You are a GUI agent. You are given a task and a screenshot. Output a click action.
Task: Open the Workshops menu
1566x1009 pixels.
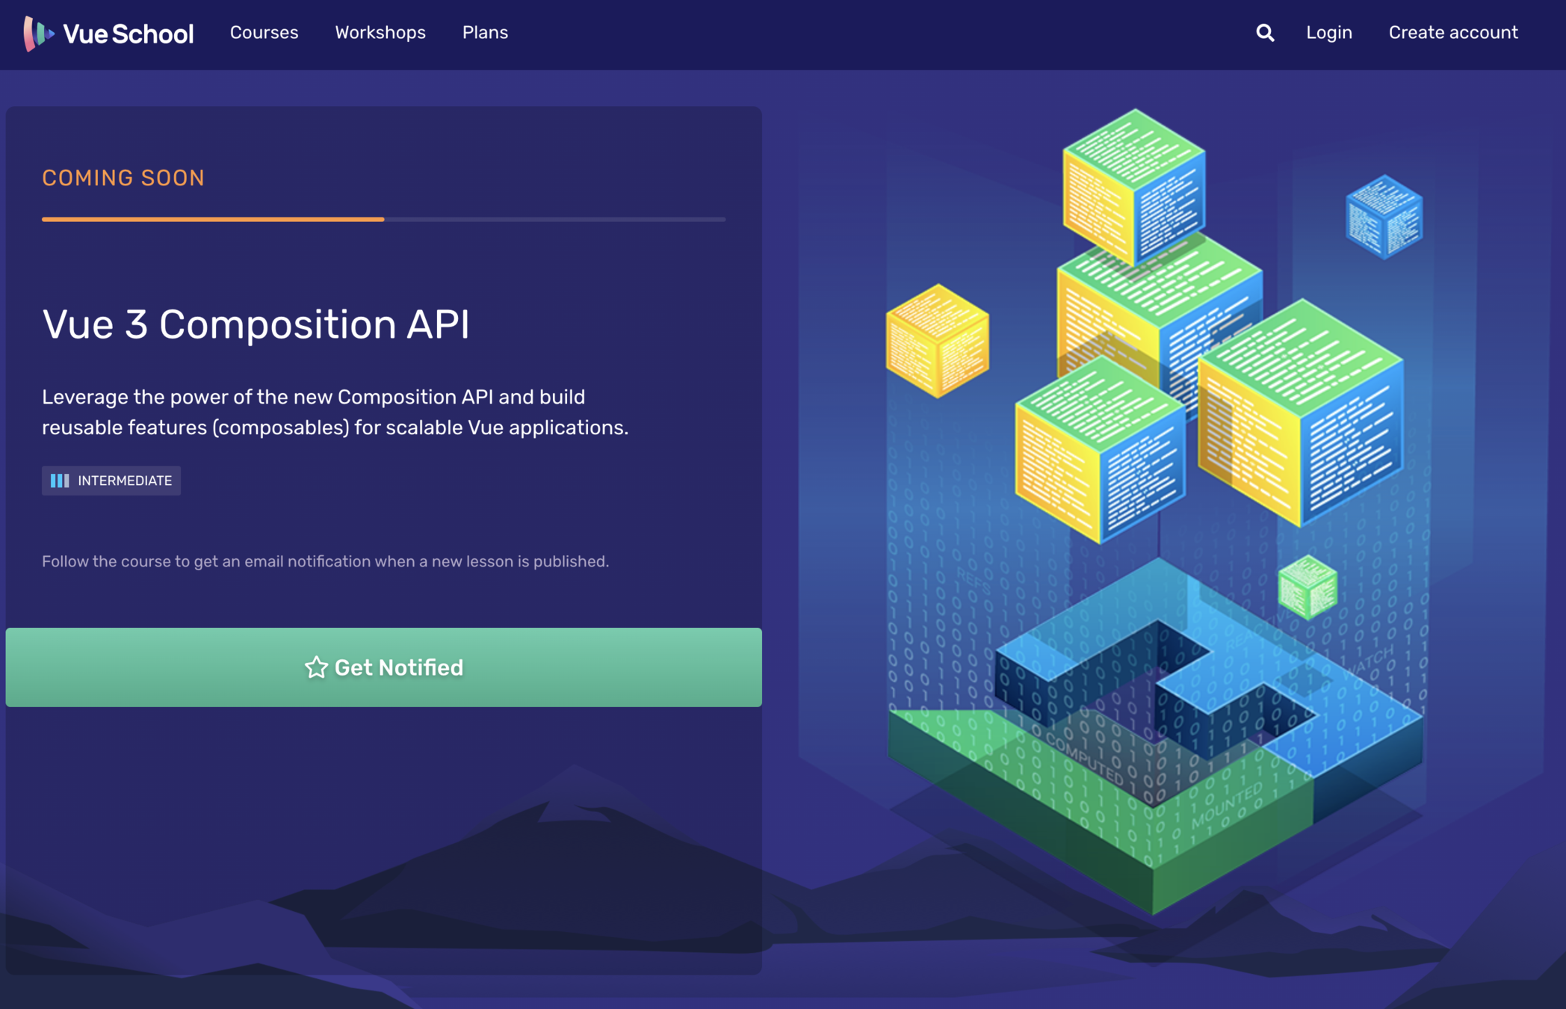pos(380,33)
